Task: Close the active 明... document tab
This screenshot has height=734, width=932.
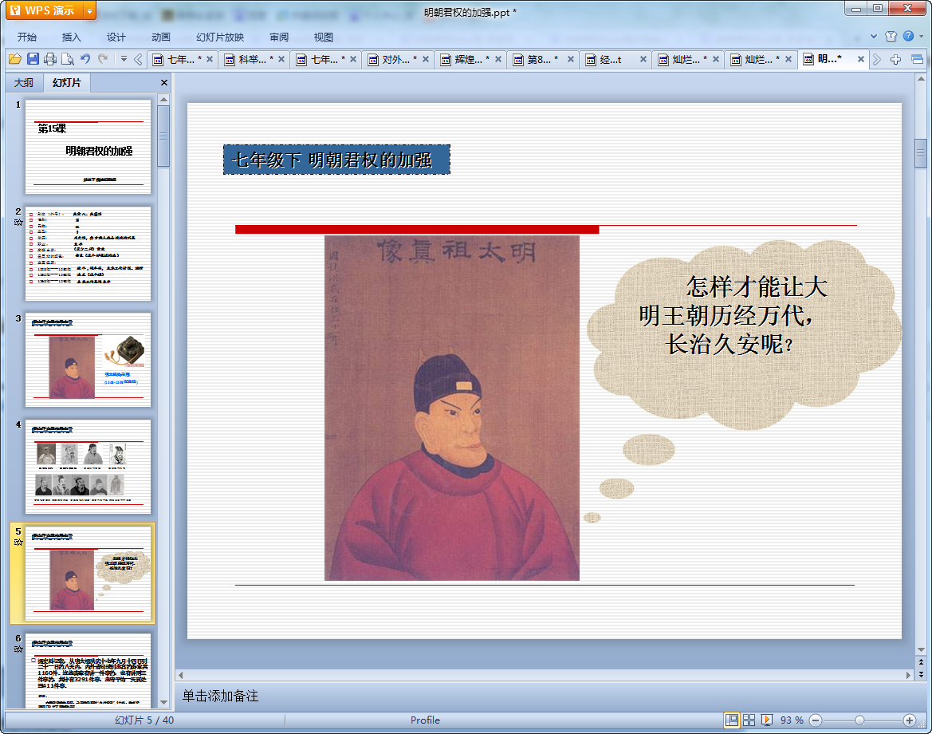Action: click(x=861, y=60)
